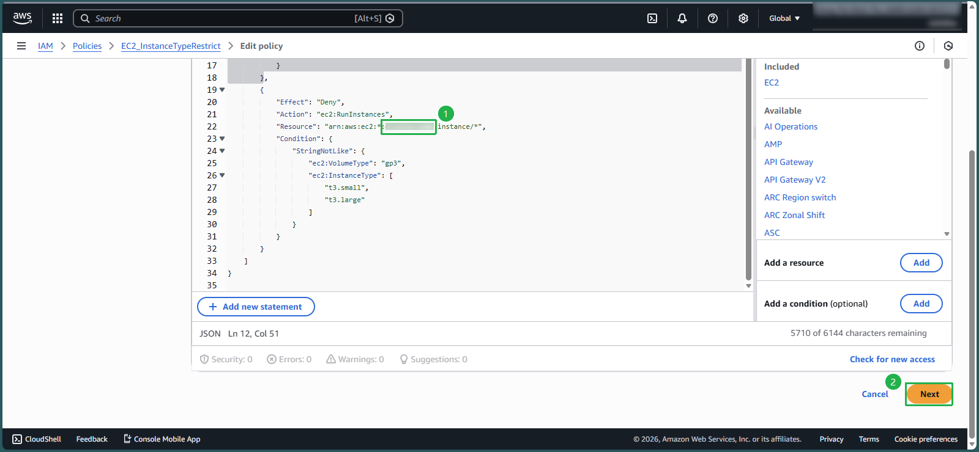Click Check for new access link
The width and height of the screenshot is (979, 452).
892,359
